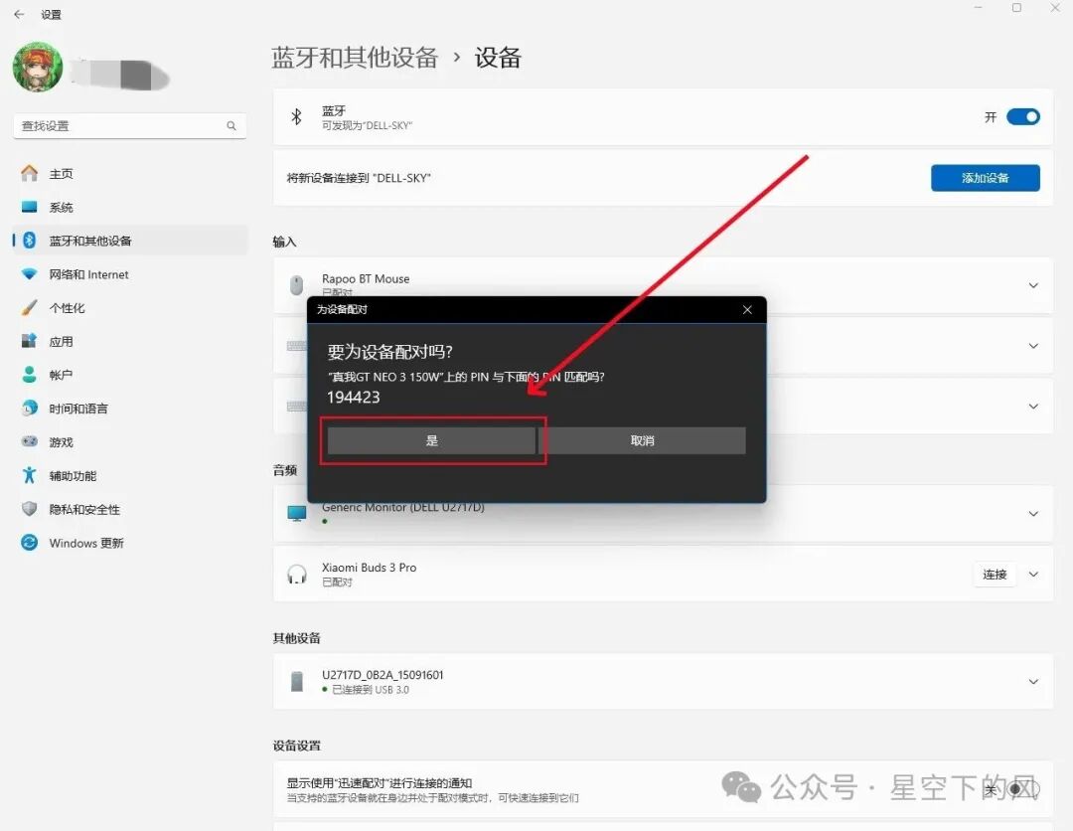Select 蓝牙和其他设备 in sidebar
The image size is (1073, 831).
pyautogui.click(x=130, y=241)
